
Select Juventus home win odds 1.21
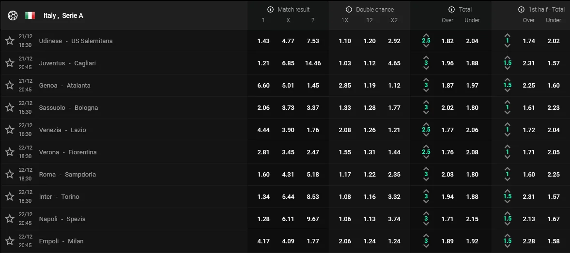point(263,63)
